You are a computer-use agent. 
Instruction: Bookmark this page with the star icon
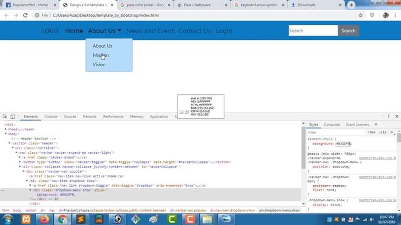coord(361,15)
